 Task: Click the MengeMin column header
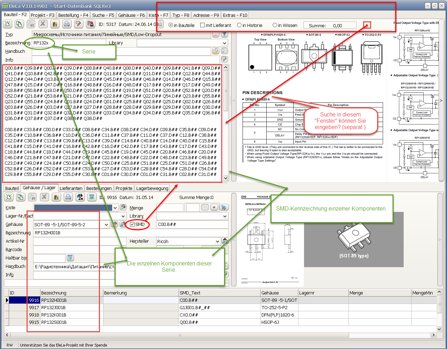coord(424,293)
